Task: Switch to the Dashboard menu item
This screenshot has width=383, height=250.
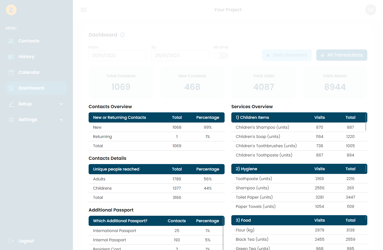Action: point(31,88)
